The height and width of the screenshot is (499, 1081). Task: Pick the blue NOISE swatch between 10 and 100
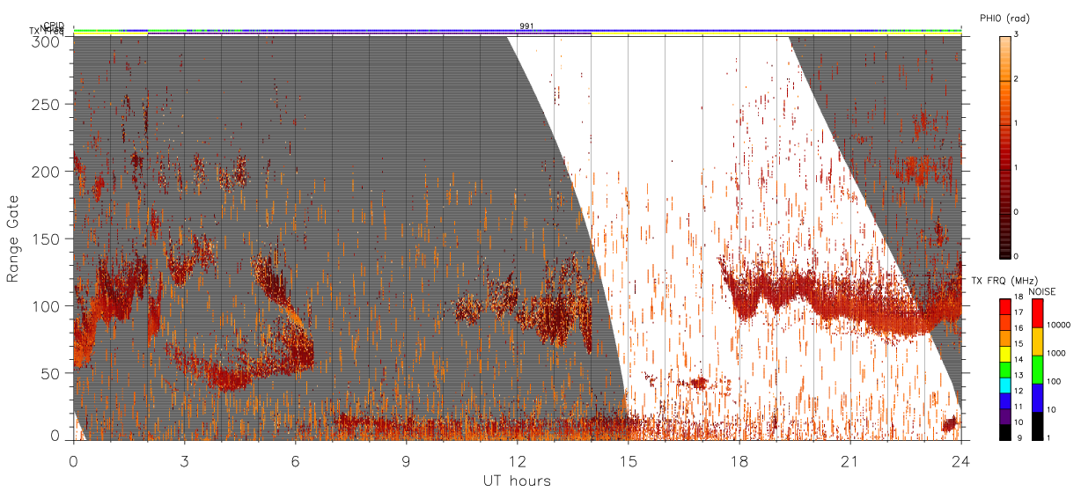(x=1038, y=398)
